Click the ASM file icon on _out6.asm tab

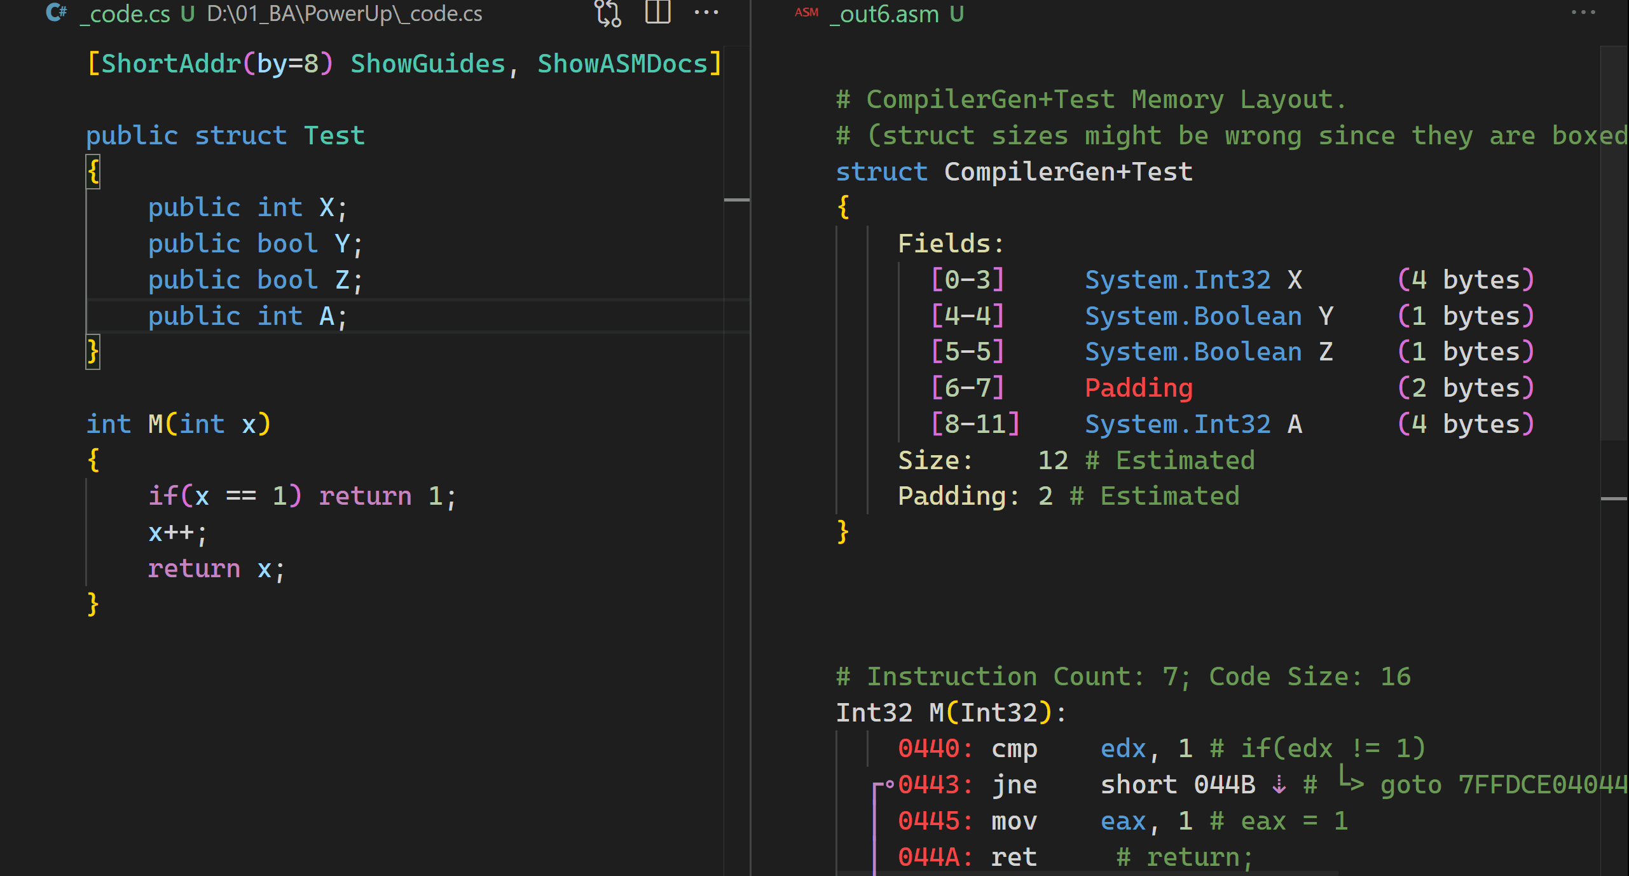point(806,13)
